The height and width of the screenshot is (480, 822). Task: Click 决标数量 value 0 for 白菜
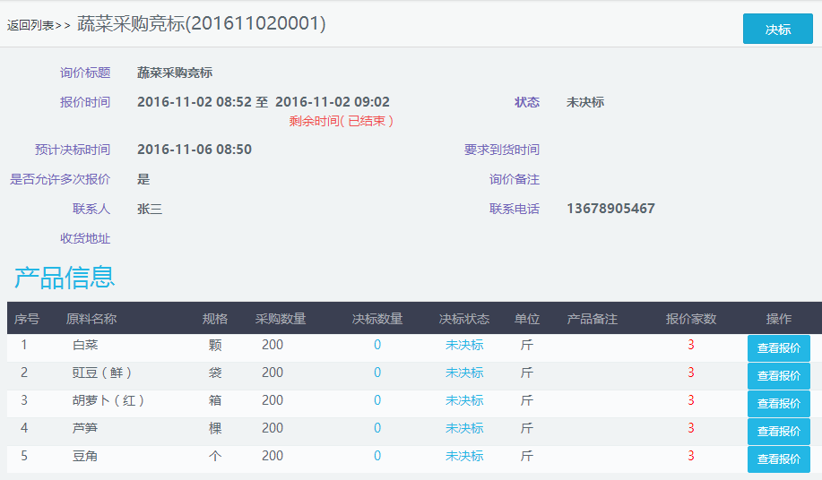(x=377, y=346)
